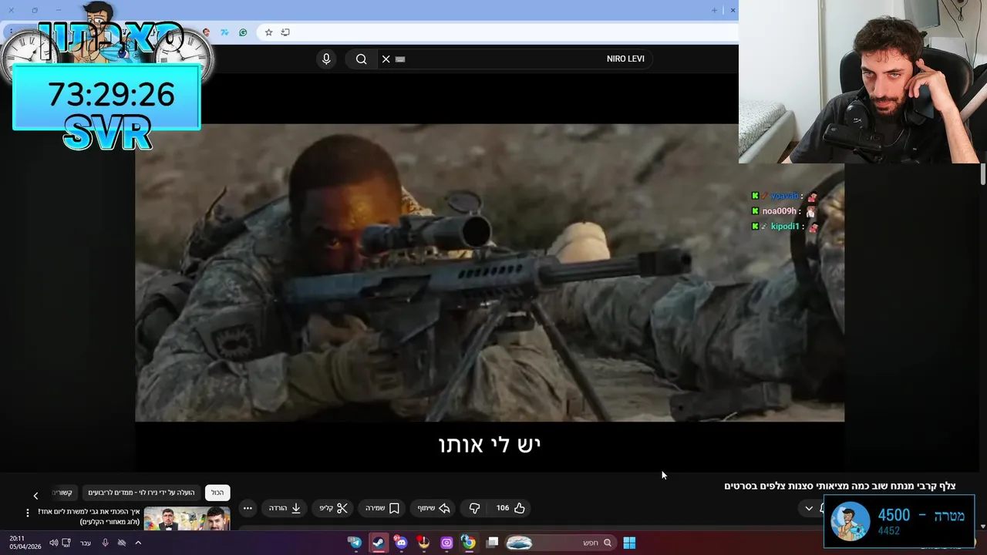Viewport: 987px width, 555px height.
Task: Open suggested video title איך הפכתי את גבי
Action: (x=89, y=516)
